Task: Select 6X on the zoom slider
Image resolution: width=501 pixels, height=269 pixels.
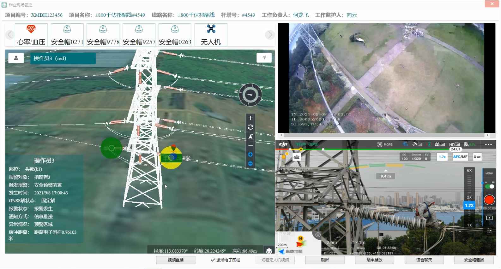Action: click(x=469, y=171)
